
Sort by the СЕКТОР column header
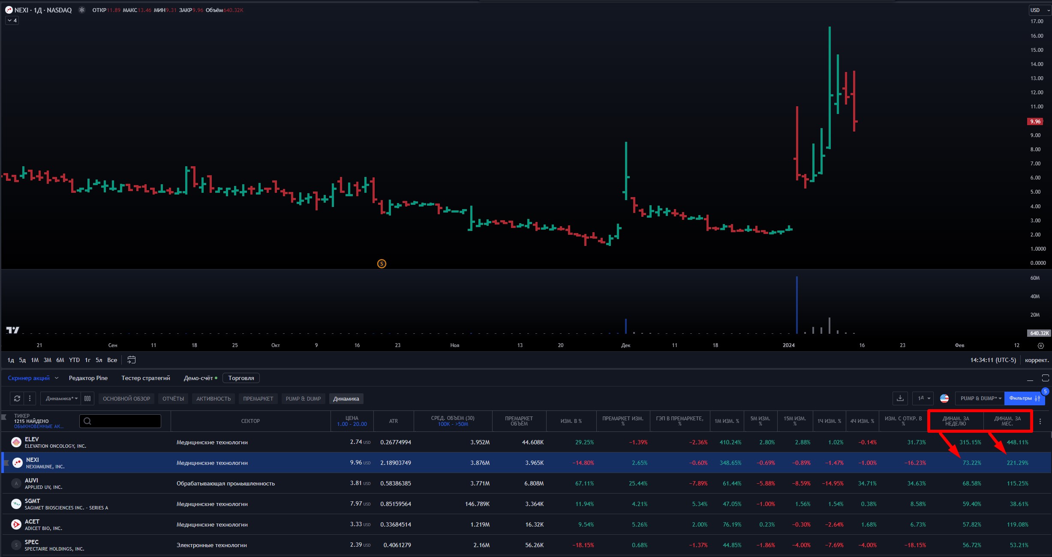pyautogui.click(x=251, y=421)
